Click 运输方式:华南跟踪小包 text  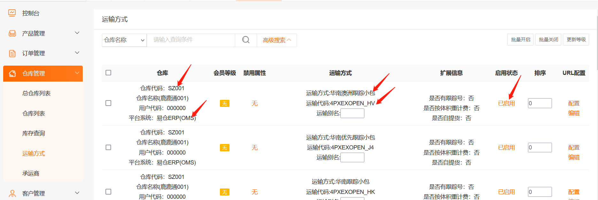[340, 182]
